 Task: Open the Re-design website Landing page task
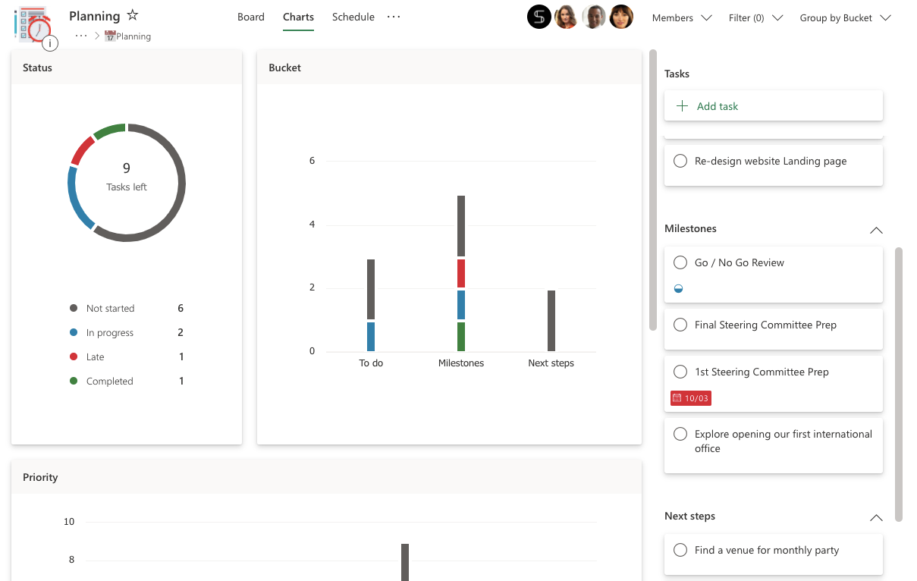click(x=774, y=165)
